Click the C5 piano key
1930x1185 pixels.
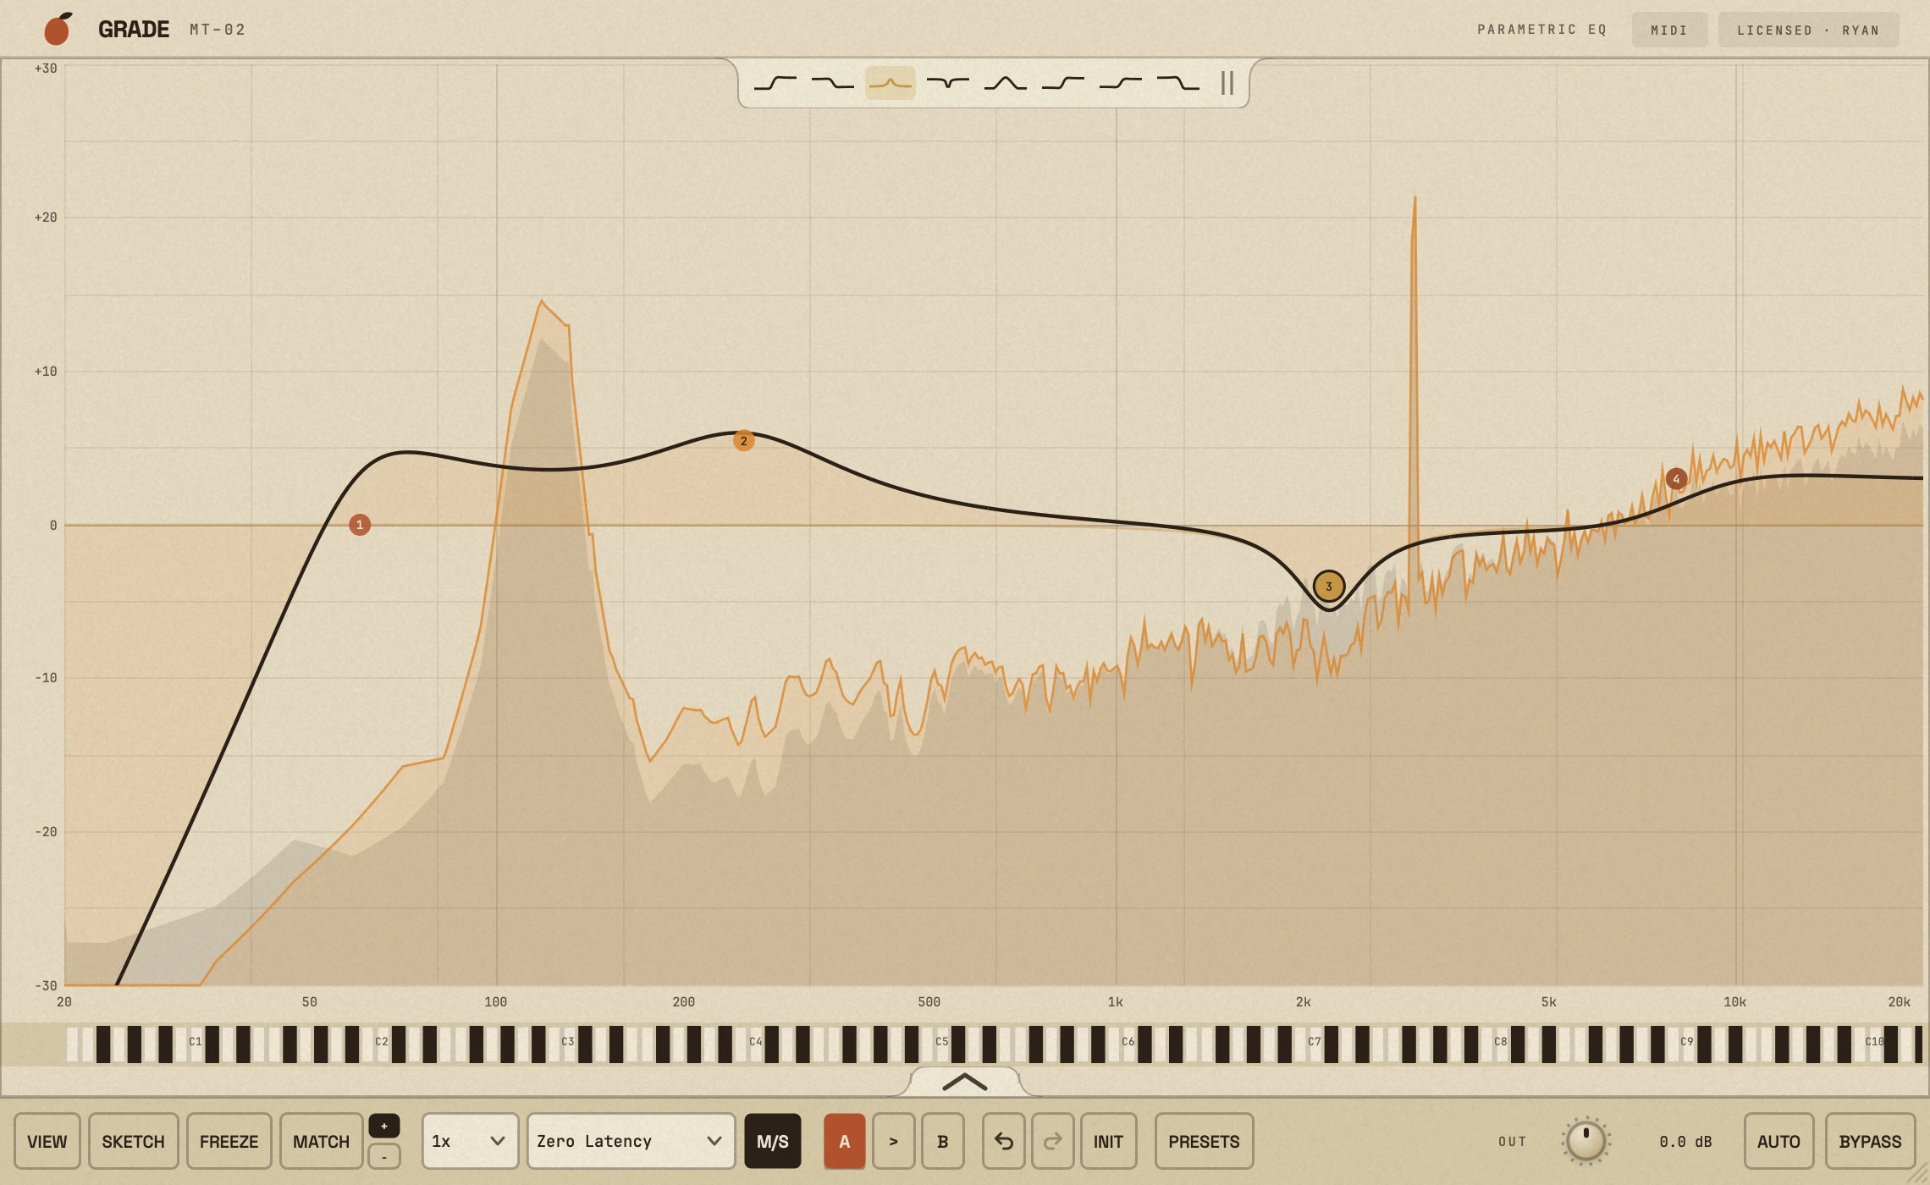tap(942, 1044)
